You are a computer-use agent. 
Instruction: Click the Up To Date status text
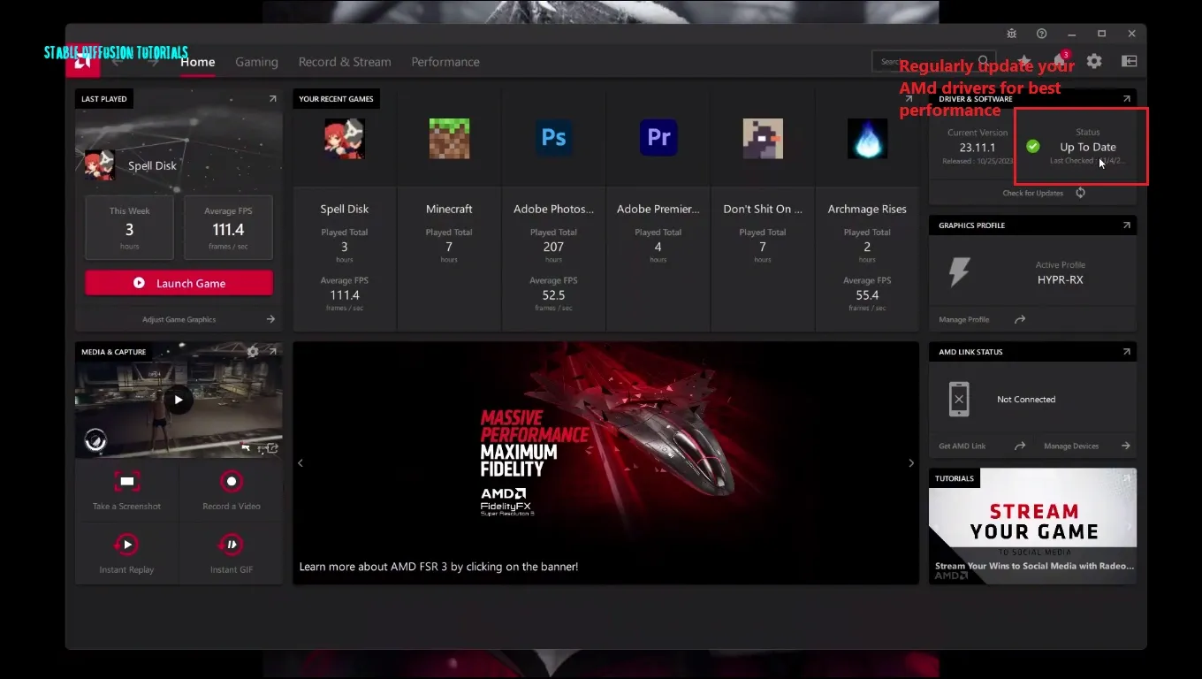(1088, 148)
